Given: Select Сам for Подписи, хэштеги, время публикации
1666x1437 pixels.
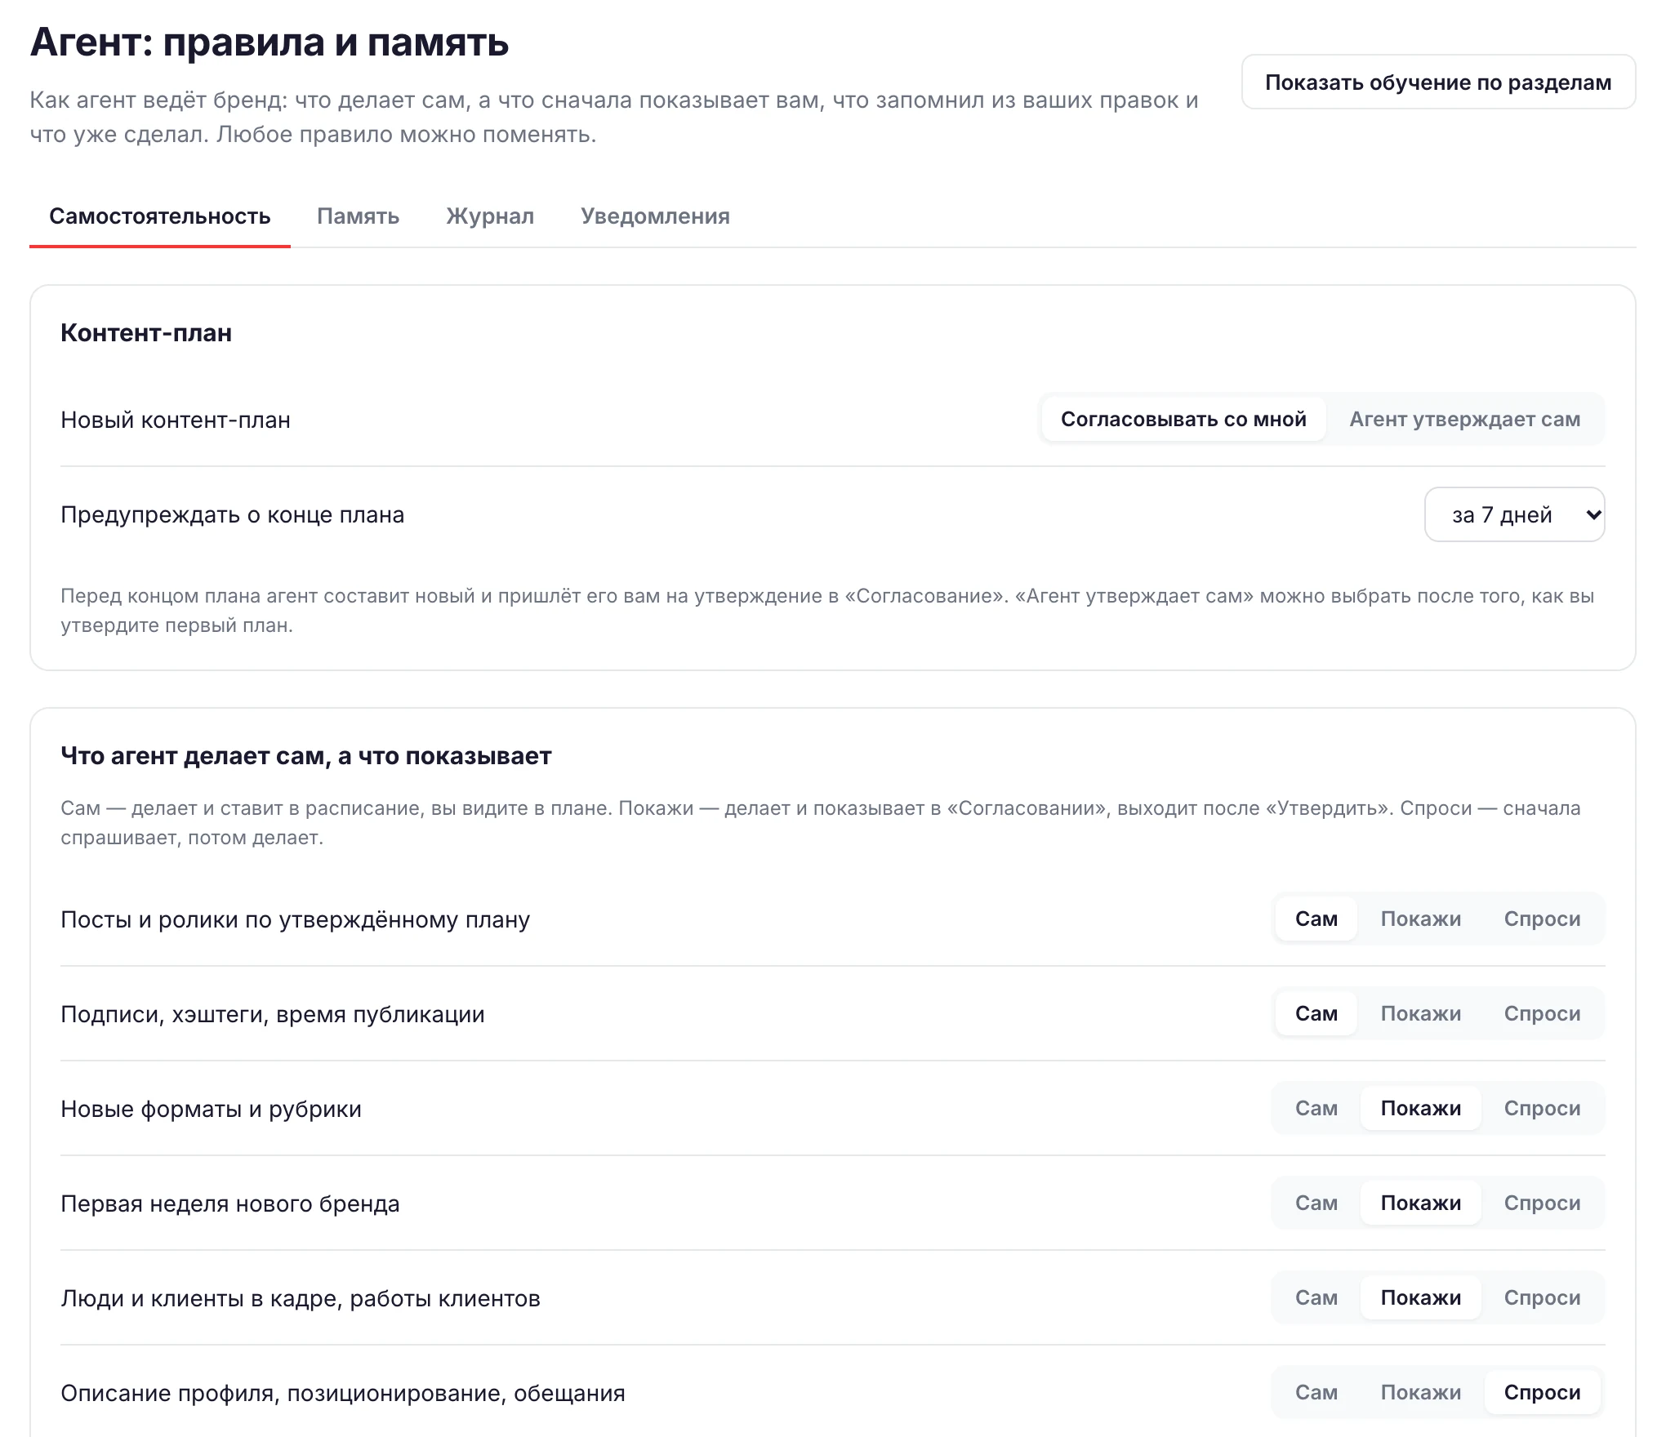Looking at the screenshot, I should click(x=1316, y=1013).
